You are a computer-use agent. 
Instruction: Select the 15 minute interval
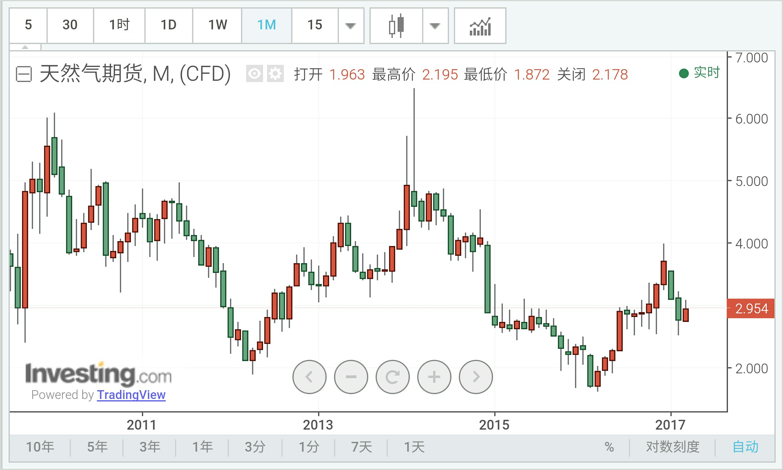coord(315,25)
